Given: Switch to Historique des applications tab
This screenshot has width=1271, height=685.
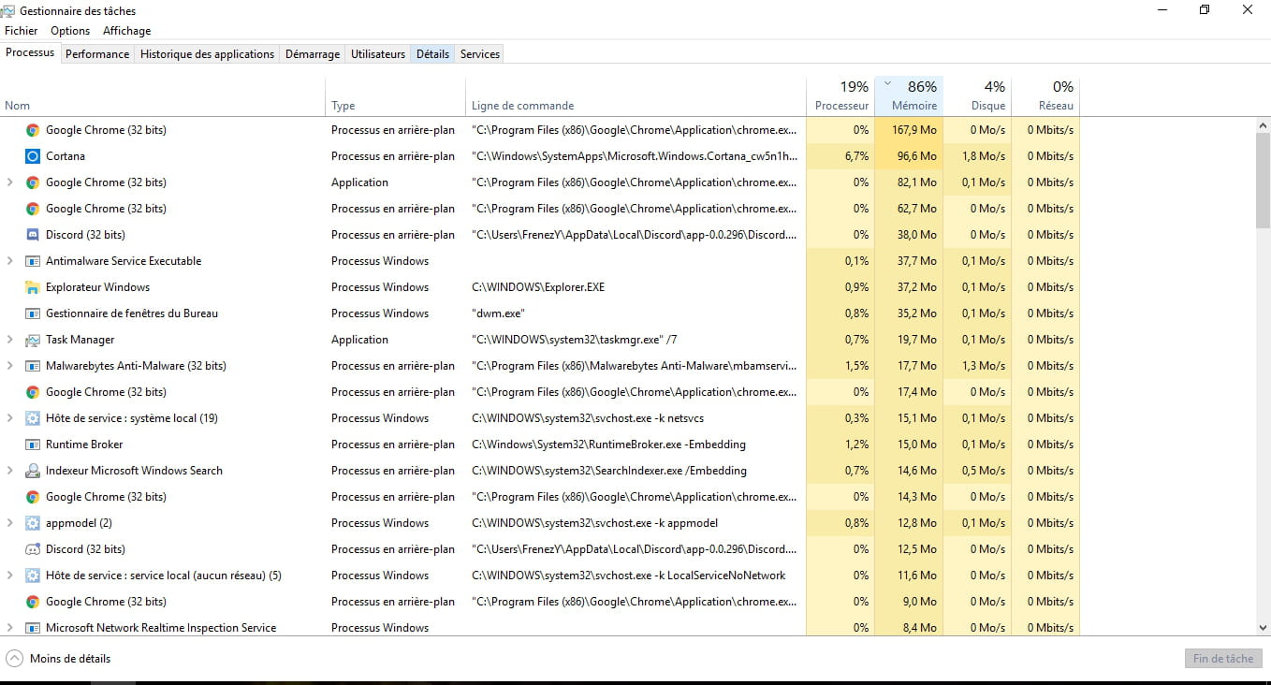Looking at the screenshot, I should [x=207, y=54].
